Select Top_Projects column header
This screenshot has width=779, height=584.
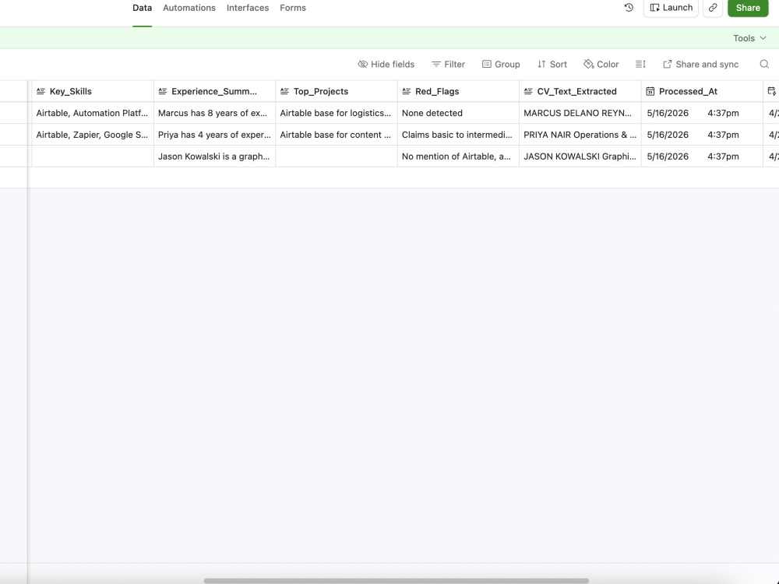pos(337,91)
